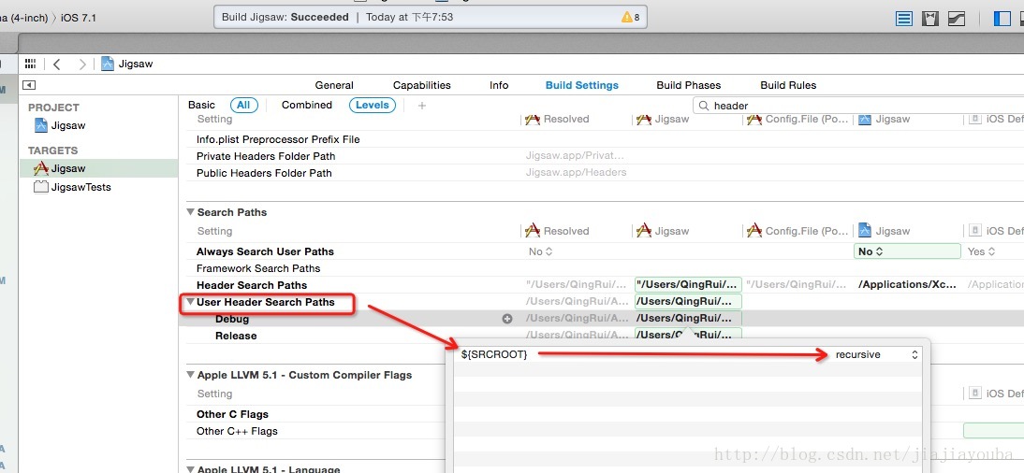1024x473 pixels.
Task: Open the iOS Default Yes dropdown
Action: click(x=982, y=251)
